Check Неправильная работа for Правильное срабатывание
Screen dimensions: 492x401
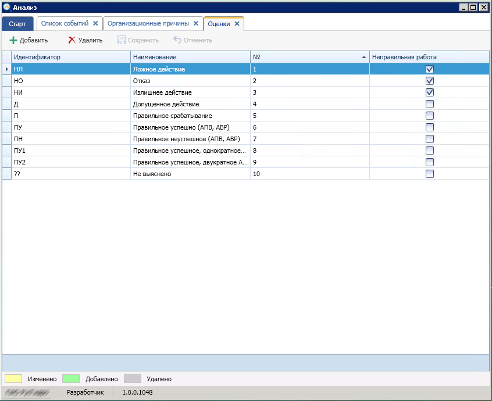(430, 116)
